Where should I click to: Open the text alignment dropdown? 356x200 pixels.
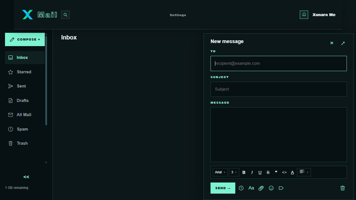(304, 172)
